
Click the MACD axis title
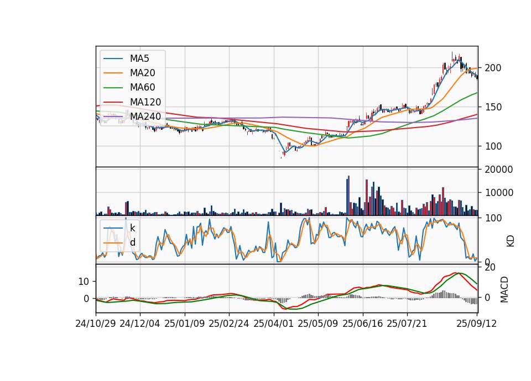(504, 289)
